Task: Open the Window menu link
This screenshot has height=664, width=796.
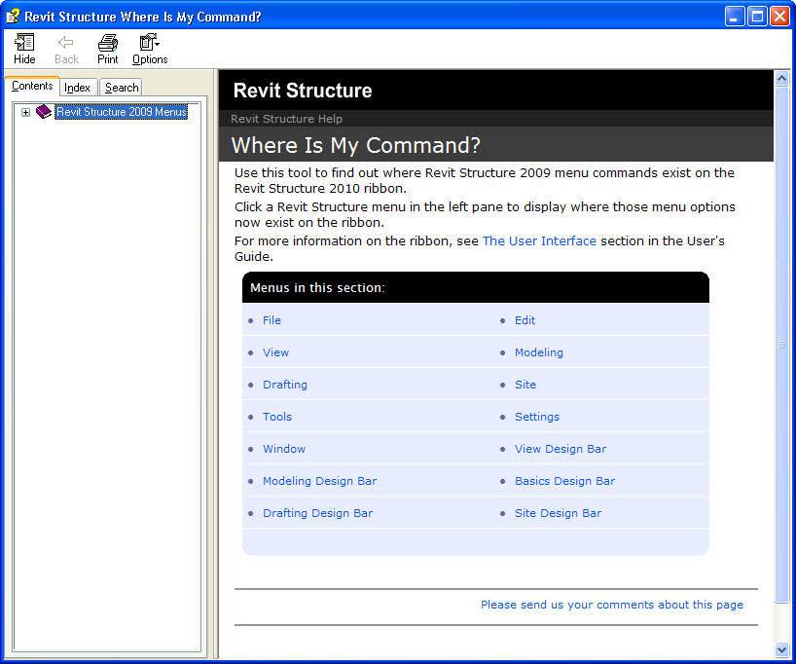Action: click(x=284, y=449)
